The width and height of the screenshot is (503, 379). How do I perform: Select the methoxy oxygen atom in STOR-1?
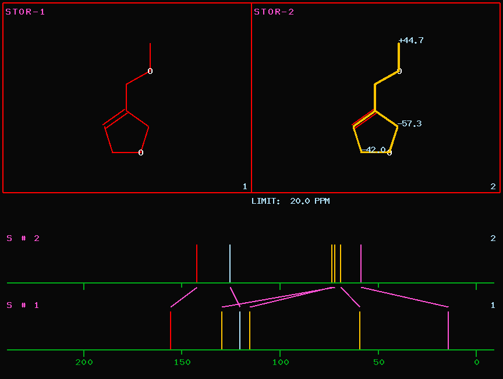click(x=150, y=71)
